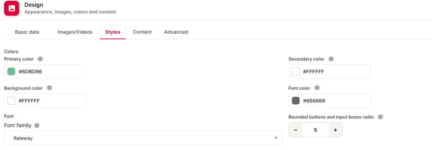Click the background color #FFFFFF hex field
The image size is (432, 150).
coord(45,101)
